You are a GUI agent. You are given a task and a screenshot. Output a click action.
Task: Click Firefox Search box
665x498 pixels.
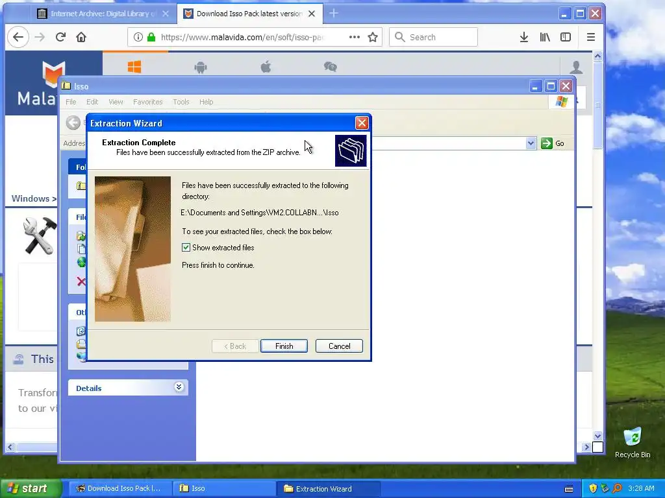pos(433,37)
